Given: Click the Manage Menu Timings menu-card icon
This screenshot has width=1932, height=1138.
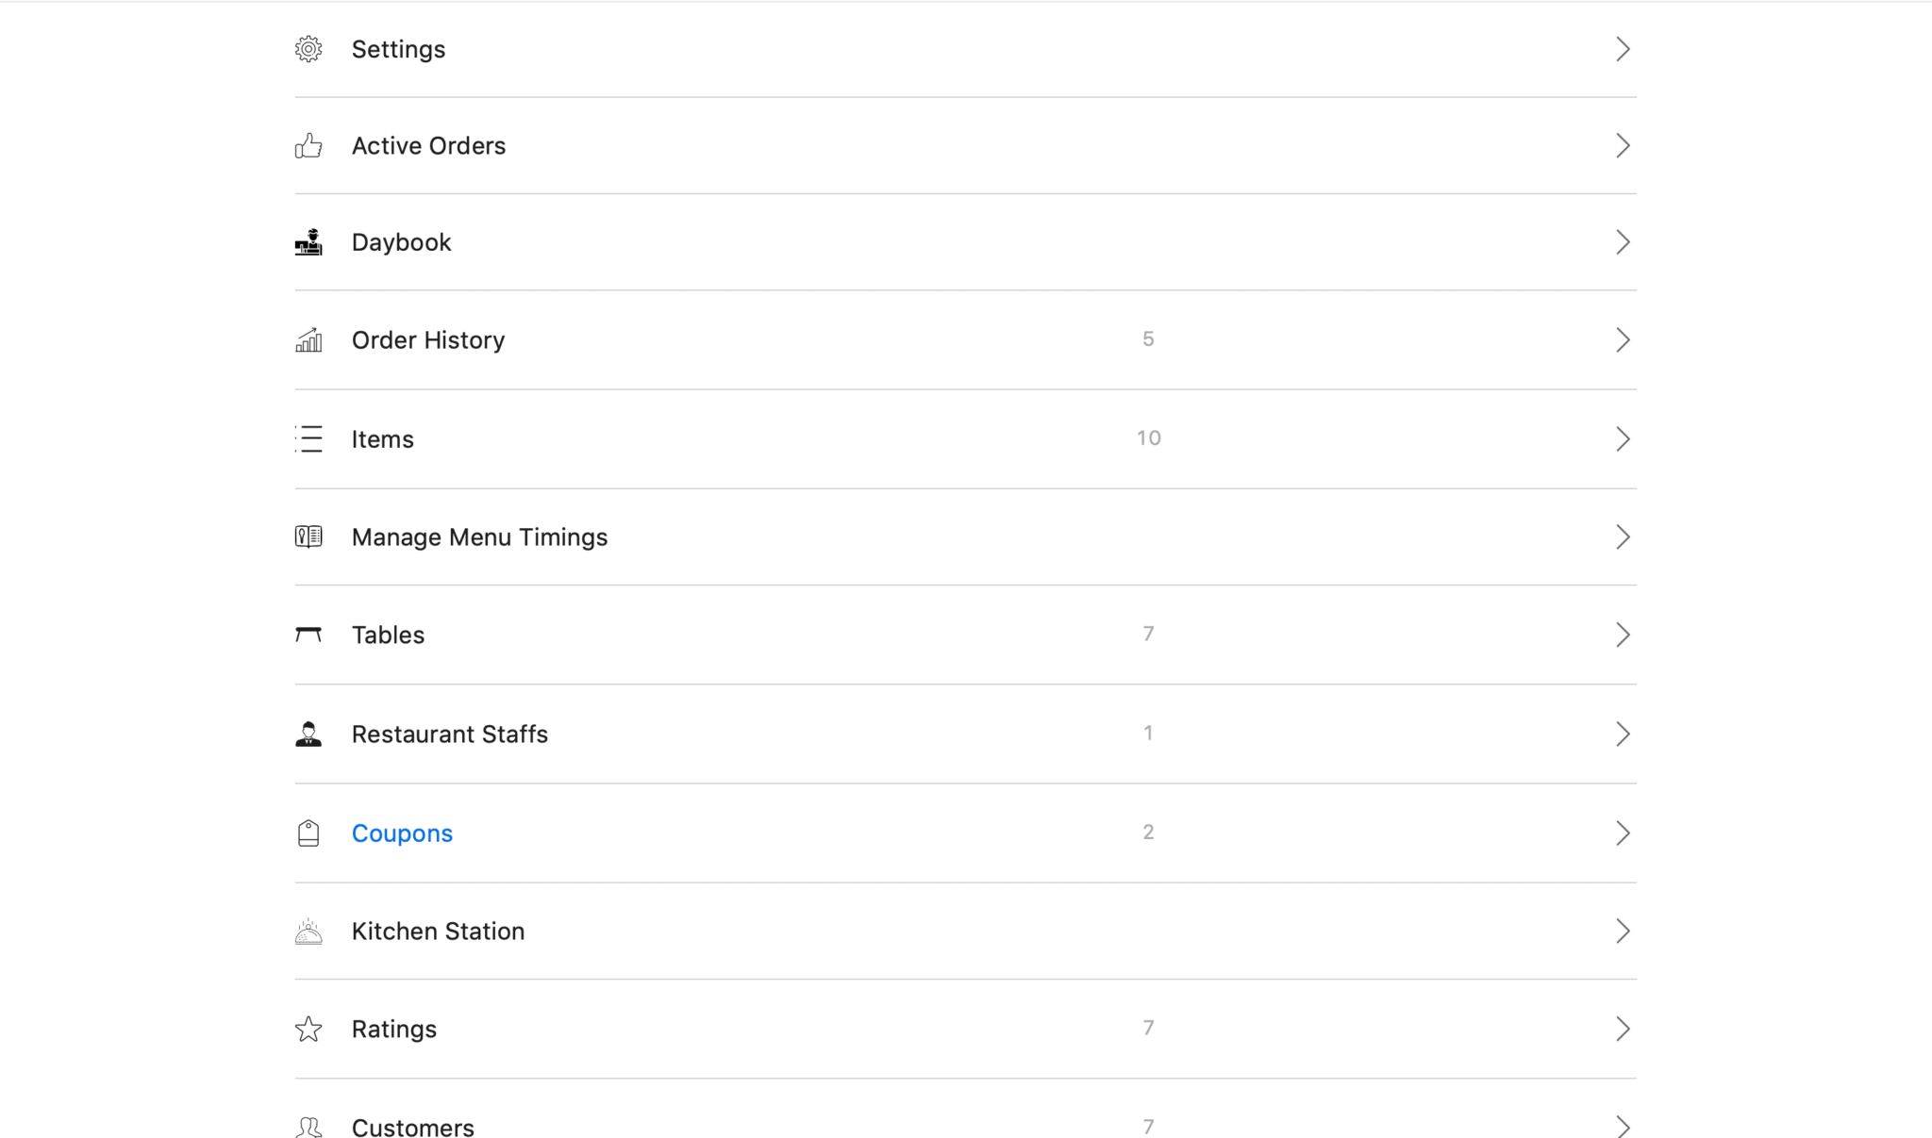Looking at the screenshot, I should (x=309, y=536).
